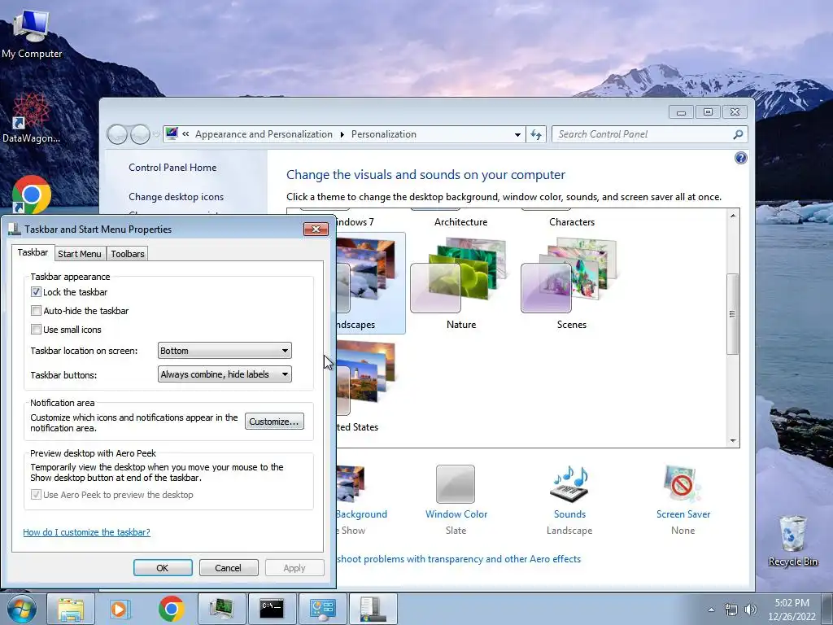Open Taskbar buttons dropdown
Screen dimensions: 833x625
click(x=225, y=374)
